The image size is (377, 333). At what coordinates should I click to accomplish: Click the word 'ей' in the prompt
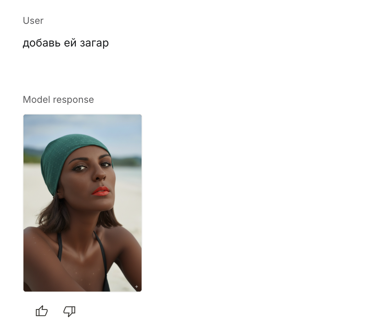pyautogui.click(x=70, y=43)
